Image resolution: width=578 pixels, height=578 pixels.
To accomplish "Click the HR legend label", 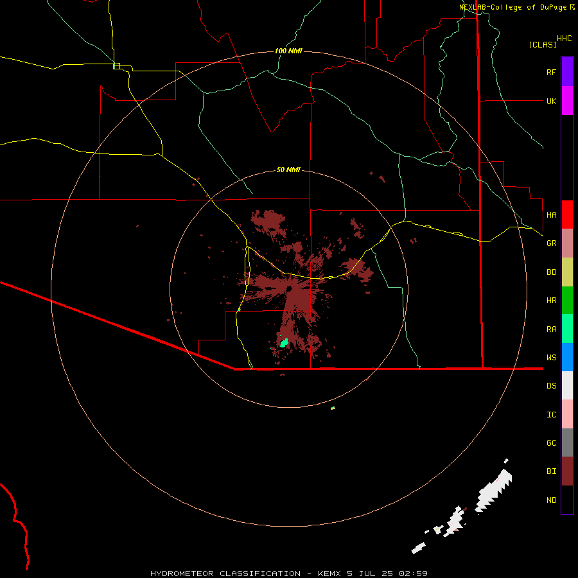I will coord(551,301).
